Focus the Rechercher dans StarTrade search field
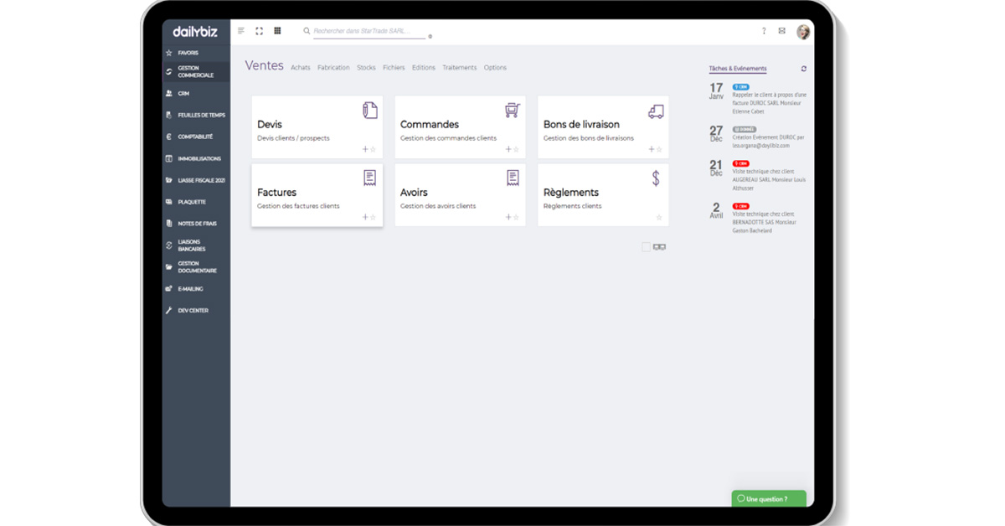Image resolution: width=1005 pixels, height=526 pixels. click(x=372, y=31)
